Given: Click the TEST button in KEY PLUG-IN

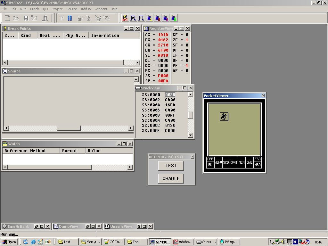Looking at the screenshot, I should 171,166.
